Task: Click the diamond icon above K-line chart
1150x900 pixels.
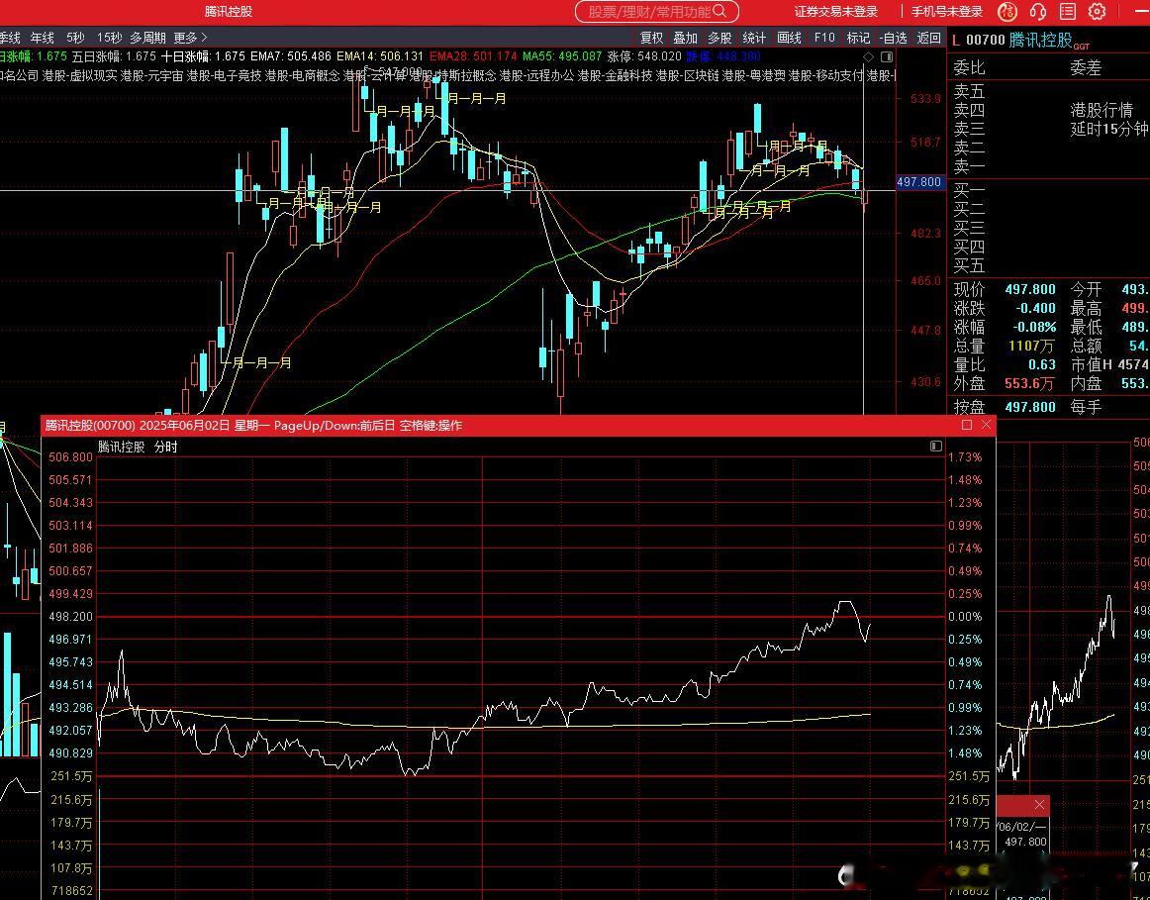Action: click(868, 56)
